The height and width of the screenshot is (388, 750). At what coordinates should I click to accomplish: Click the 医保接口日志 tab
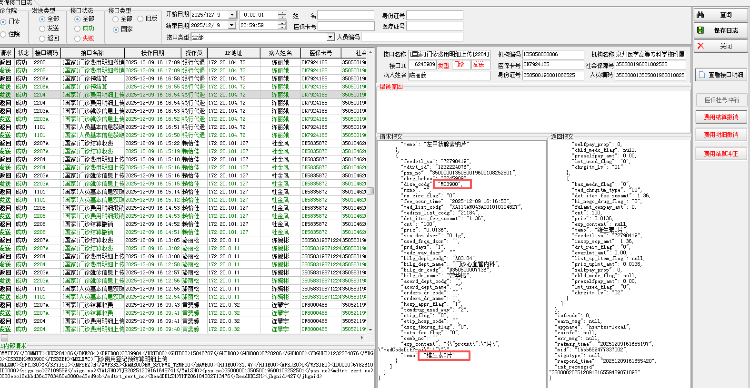[x=16, y=3]
